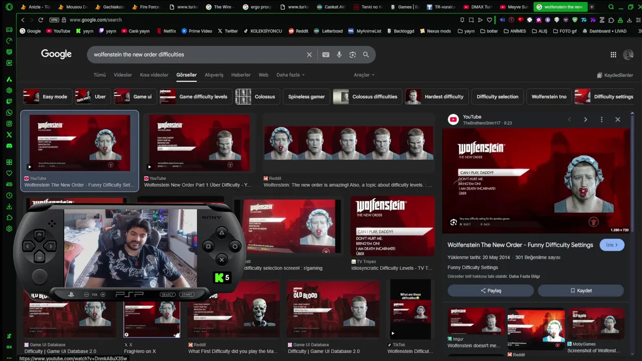Open the X sidebar messenger icon
The width and height of the screenshot is (642, 361).
click(9, 134)
